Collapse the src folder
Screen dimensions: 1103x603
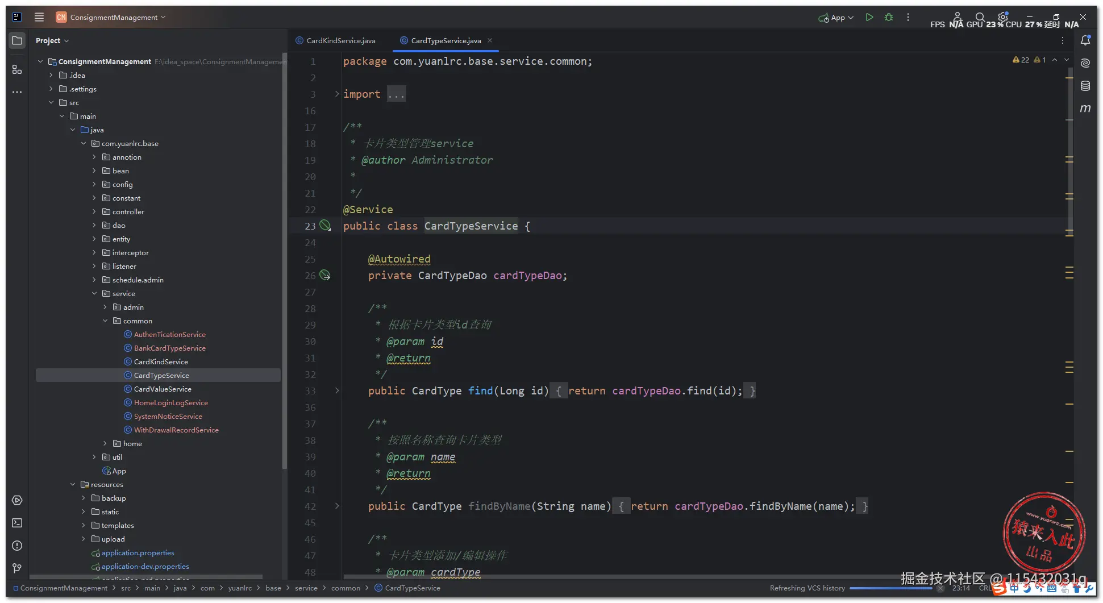51,102
